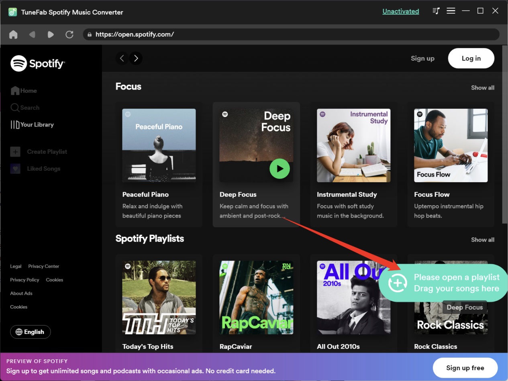
Task: Open the RapCaviar cover thumbnail
Action: pyautogui.click(x=256, y=297)
